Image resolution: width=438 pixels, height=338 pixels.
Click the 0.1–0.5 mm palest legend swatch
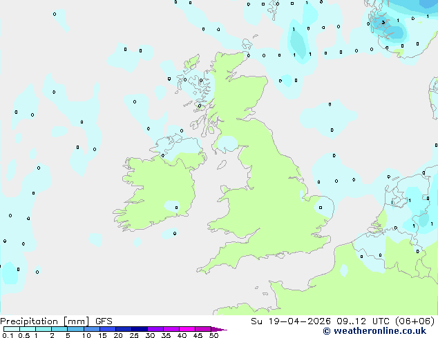click(x=12, y=329)
